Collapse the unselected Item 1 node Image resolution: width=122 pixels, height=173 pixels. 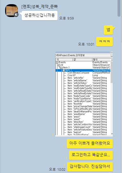pos(62,68)
